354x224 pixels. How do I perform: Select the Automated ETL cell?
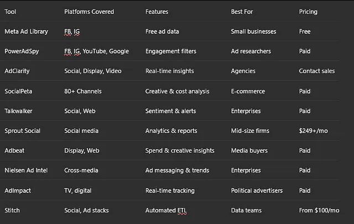[166, 211]
